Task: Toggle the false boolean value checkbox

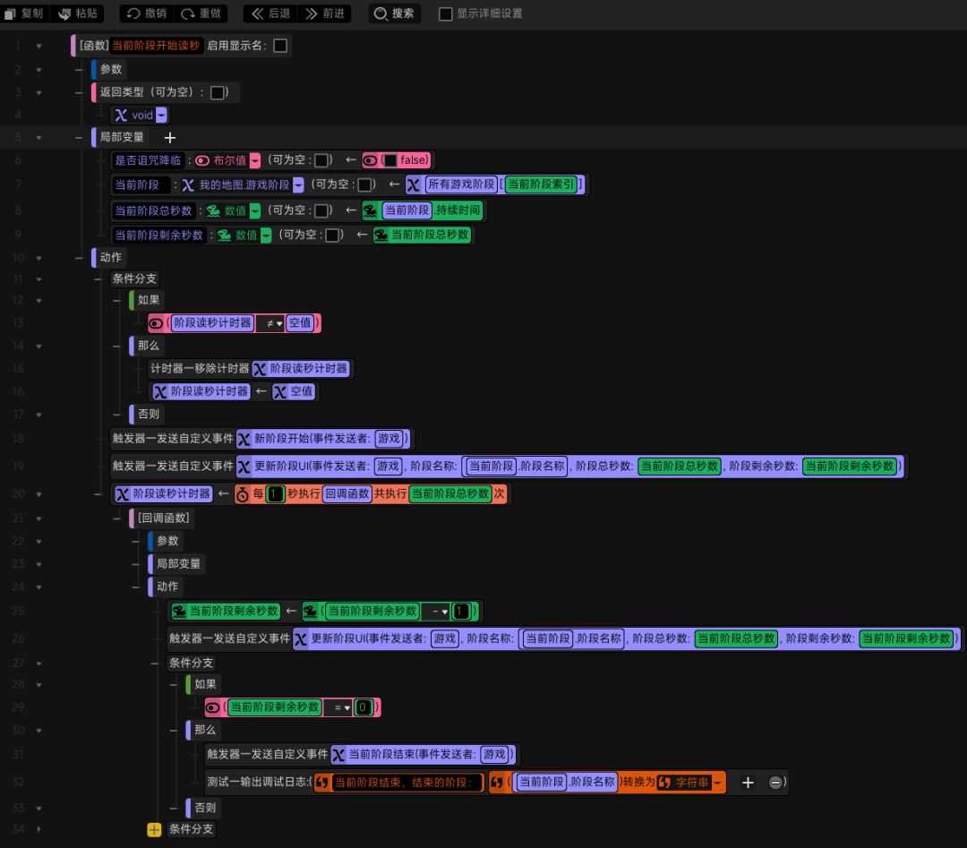Action: click(389, 160)
